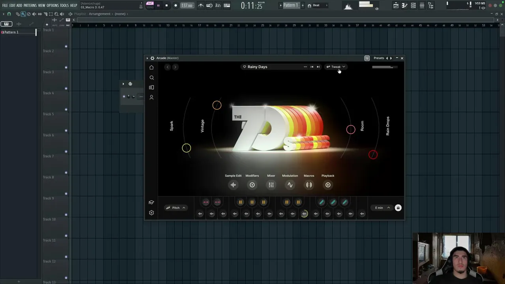Open the Modifiers panel icon
The height and width of the screenshot is (284, 505).
[252, 185]
